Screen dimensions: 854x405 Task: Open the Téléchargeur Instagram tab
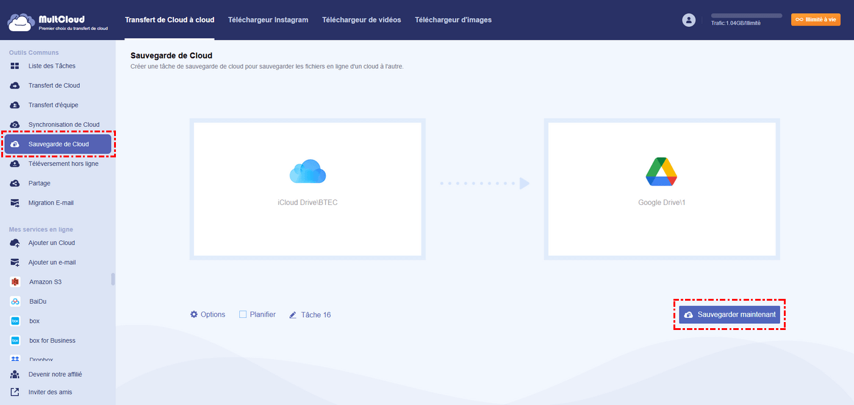268,20
